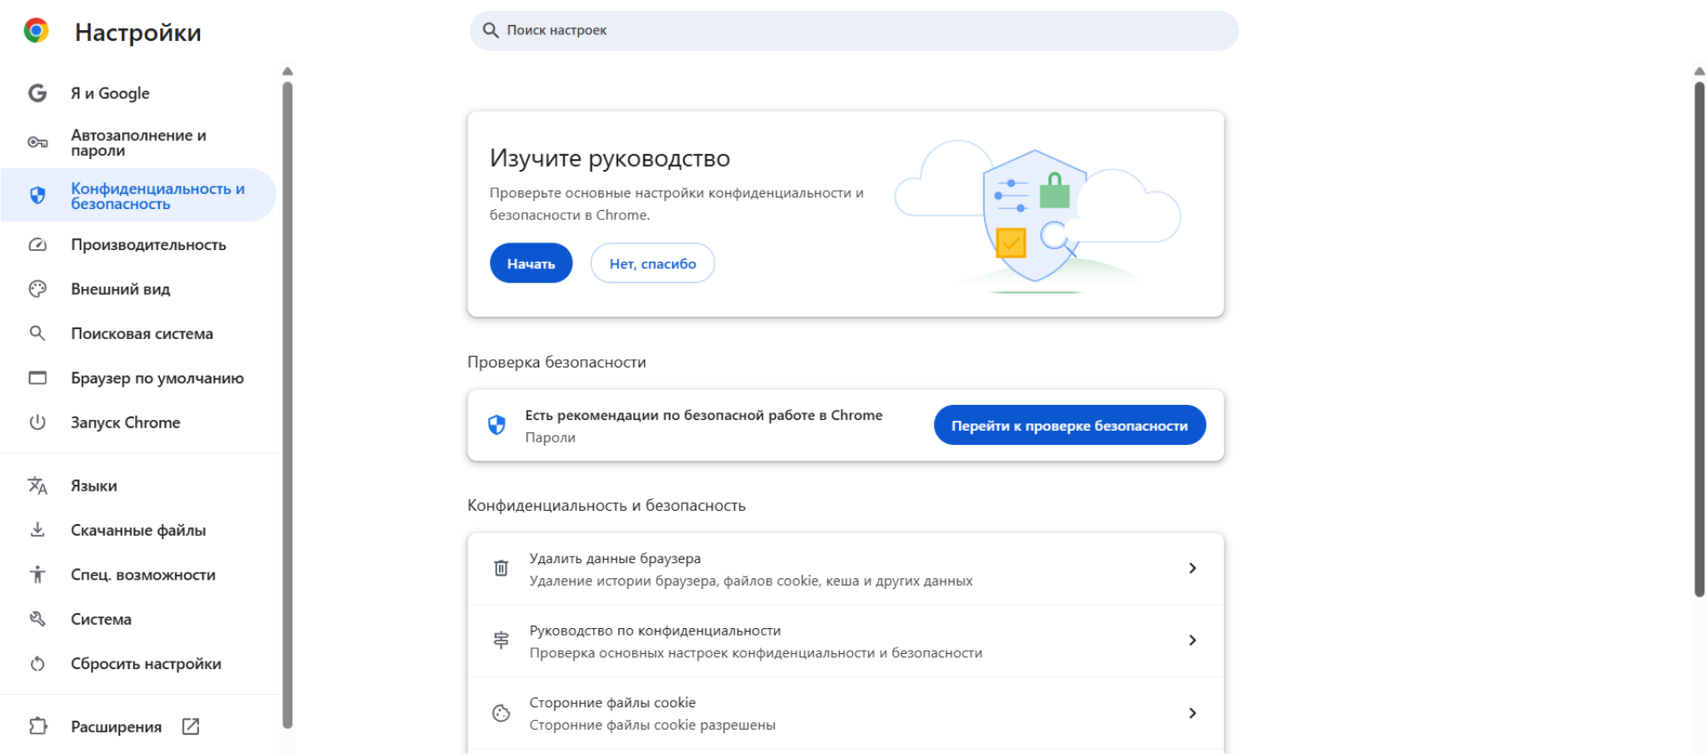The height and width of the screenshot is (754, 1707).
Task: Open Руководство по конфиденциальности chevron arrow
Action: [x=1192, y=641]
